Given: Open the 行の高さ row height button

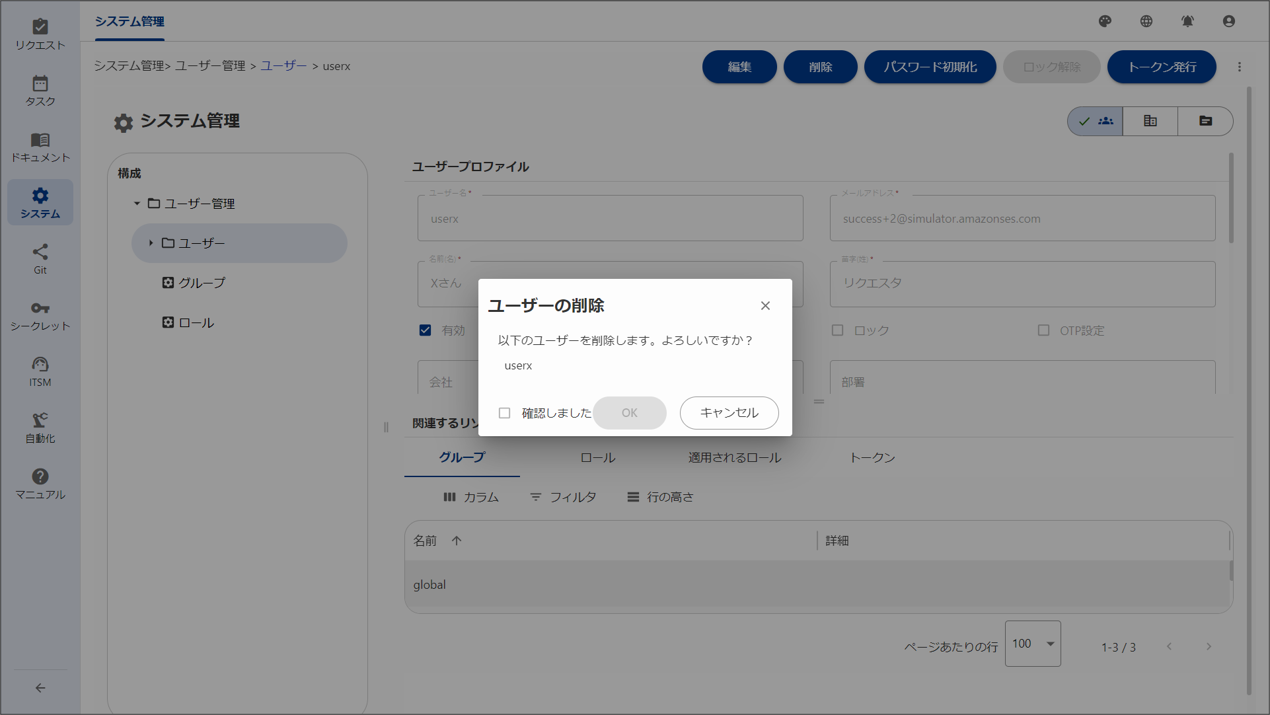Looking at the screenshot, I should coord(661,497).
